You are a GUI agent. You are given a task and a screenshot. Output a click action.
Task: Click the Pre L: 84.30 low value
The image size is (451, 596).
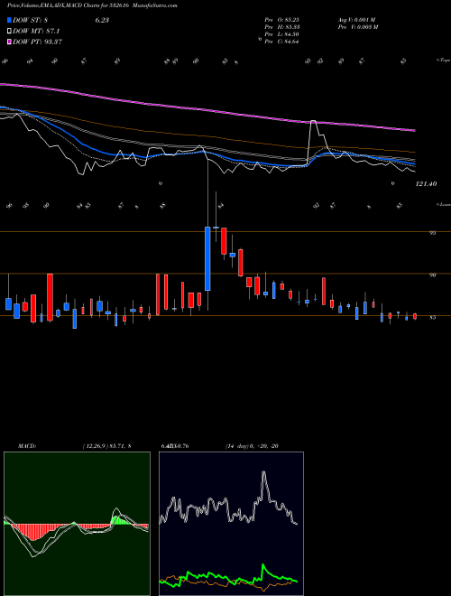point(281,34)
